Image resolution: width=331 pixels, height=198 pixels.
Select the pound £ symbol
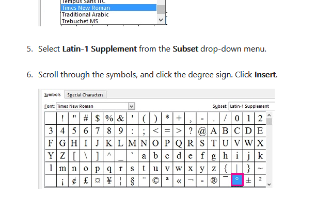[x=86, y=180]
